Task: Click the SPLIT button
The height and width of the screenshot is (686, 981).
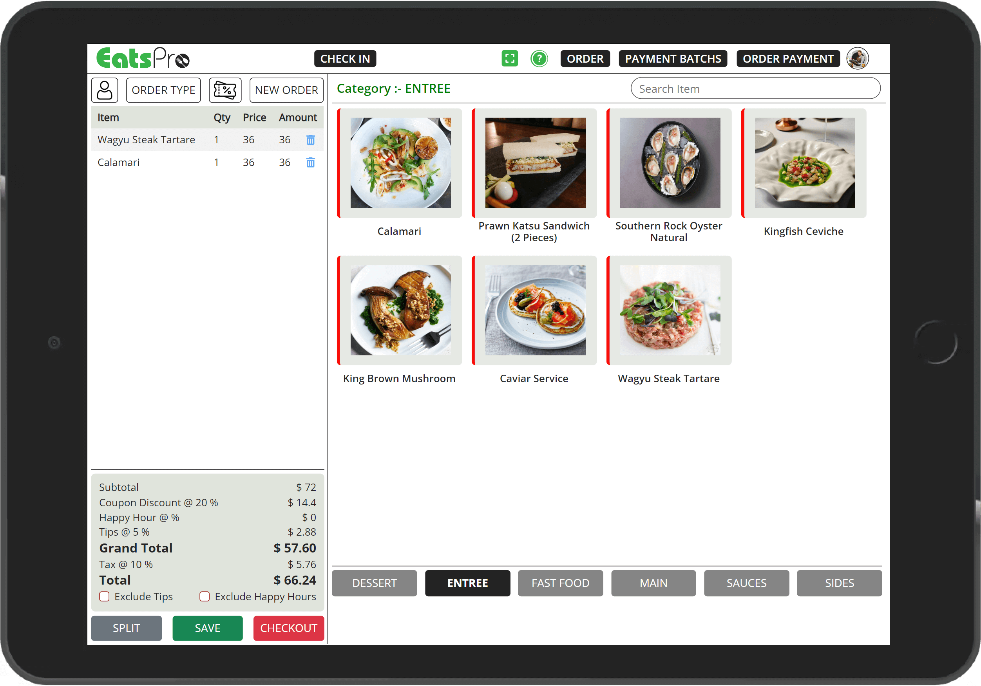Action: point(127,628)
